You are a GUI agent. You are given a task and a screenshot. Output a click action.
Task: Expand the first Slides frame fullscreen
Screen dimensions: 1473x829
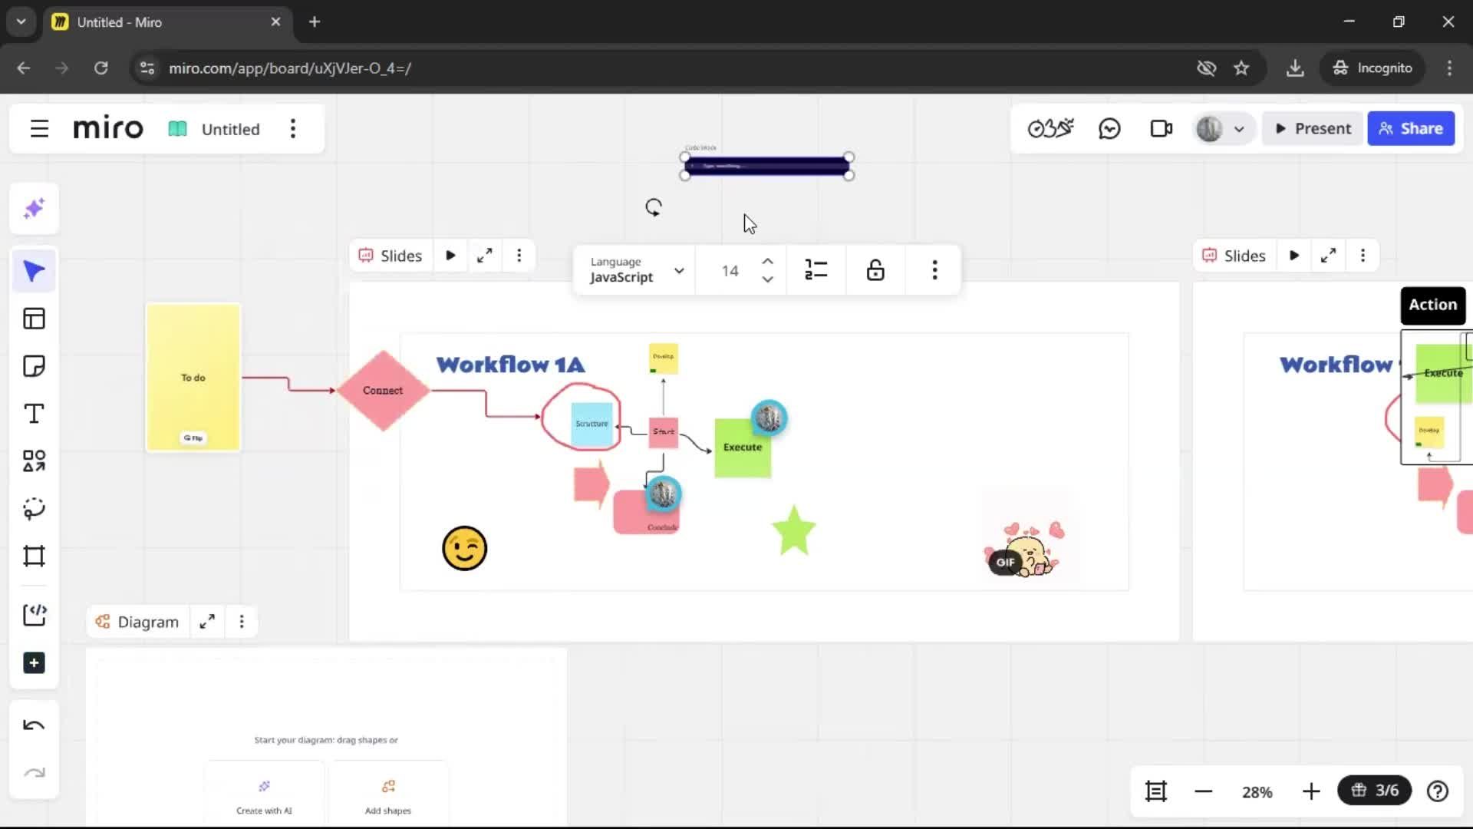(485, 256)
